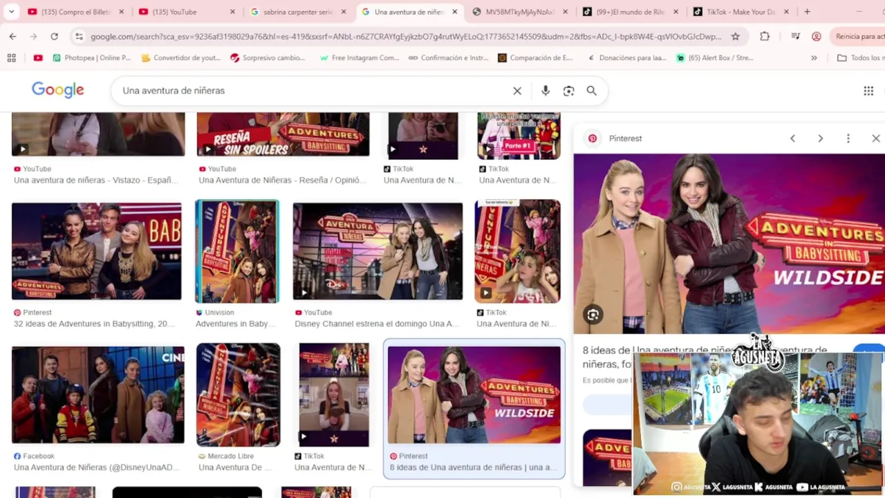Expand hidden bookmarks chevron
Viewport: 885px width, 498px height.
(x=814, y=58)
